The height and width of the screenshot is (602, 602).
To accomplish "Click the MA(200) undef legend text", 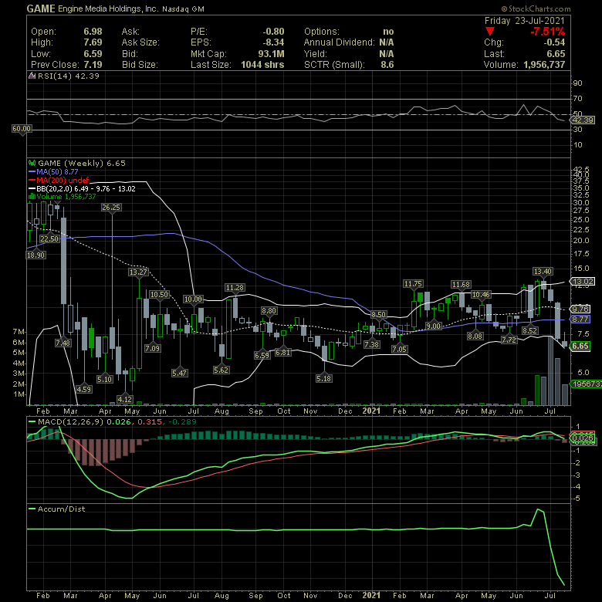I will pyautogui.click(x=63, y=180).
